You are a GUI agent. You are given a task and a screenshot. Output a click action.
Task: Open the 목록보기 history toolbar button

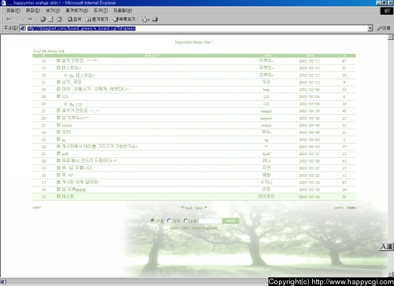click(124, 19)
